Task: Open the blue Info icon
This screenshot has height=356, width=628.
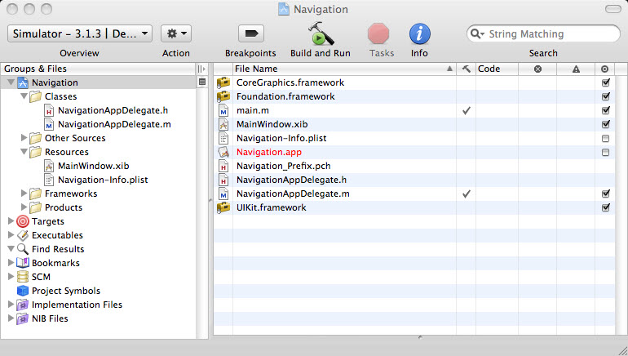Action: click(419, 33)
